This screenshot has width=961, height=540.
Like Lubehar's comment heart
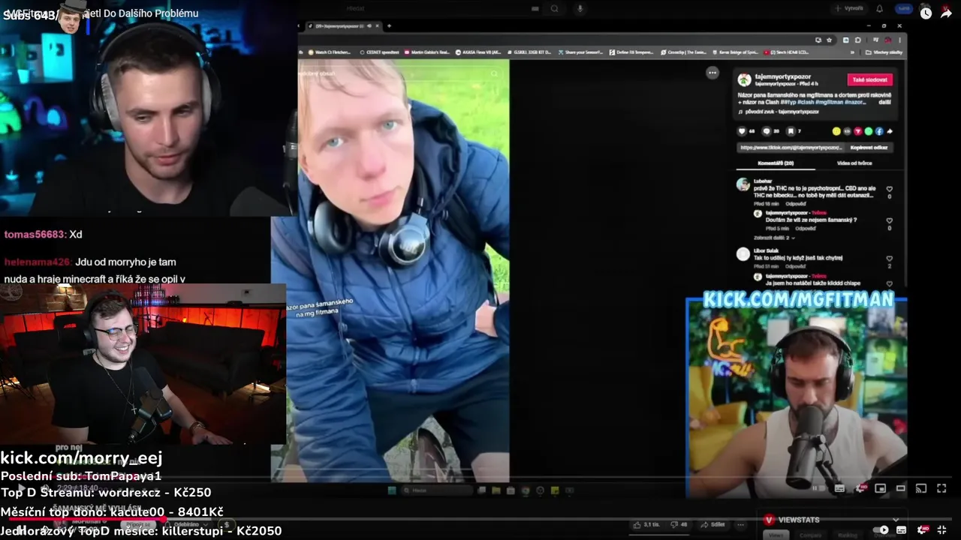(x=890, y=190)
